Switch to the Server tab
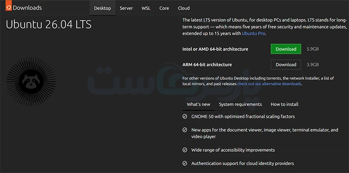 126,8
